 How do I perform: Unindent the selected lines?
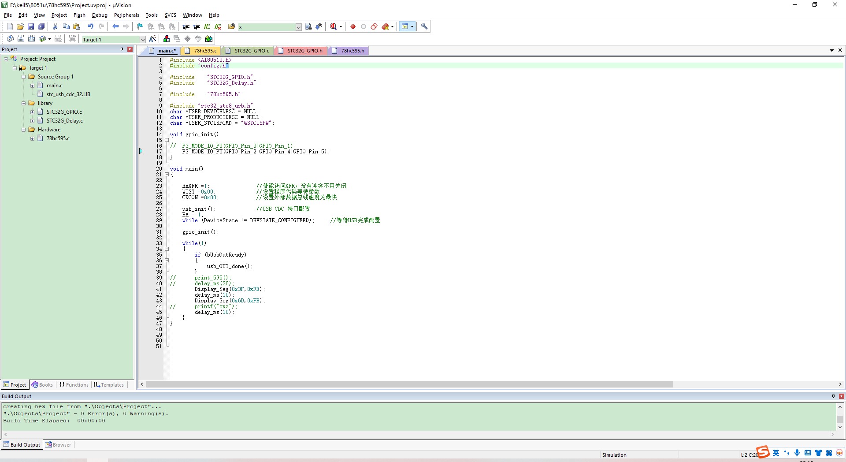click(x=197, y=26)
